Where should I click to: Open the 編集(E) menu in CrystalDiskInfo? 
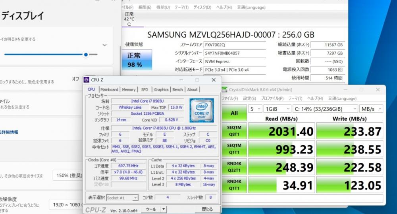point(145,8)
